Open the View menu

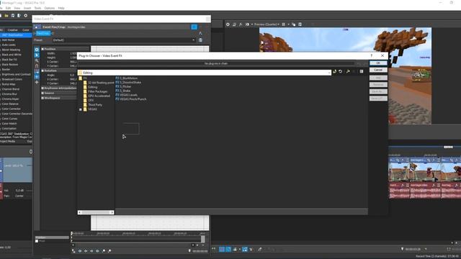pos(17,8)
